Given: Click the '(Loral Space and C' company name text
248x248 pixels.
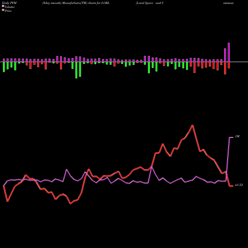Looking at the screenshot, I should coord(150,3).
